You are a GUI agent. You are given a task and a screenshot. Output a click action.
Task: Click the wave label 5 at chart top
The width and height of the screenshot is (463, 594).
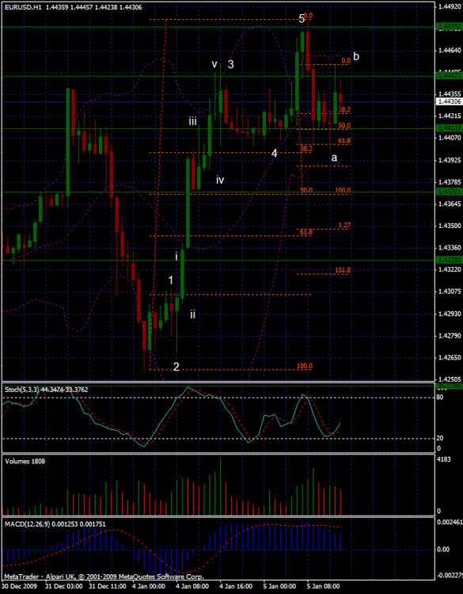click(x=302, y=19)
